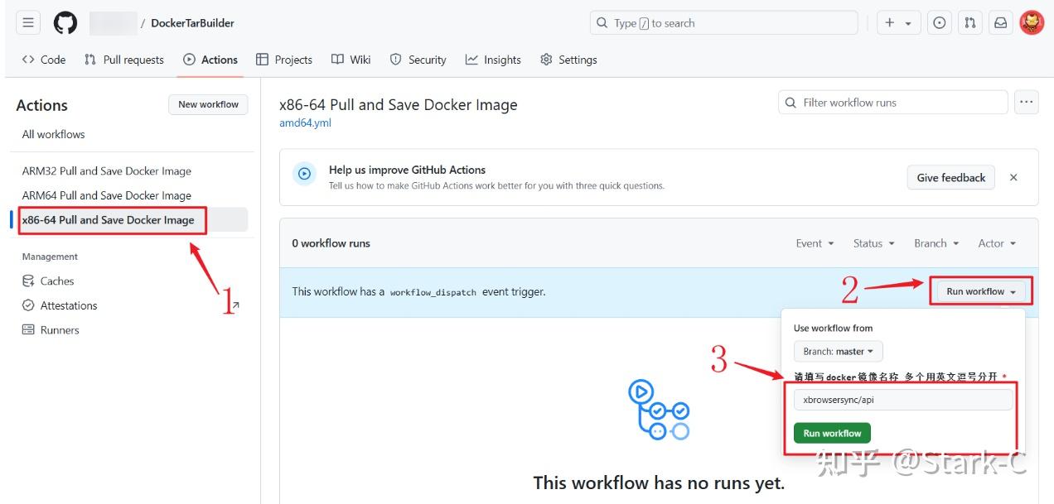The height and width of the screenshot is (504, 1054).
Task: Open the hamburger navigation menu
Action: (27, 22)
